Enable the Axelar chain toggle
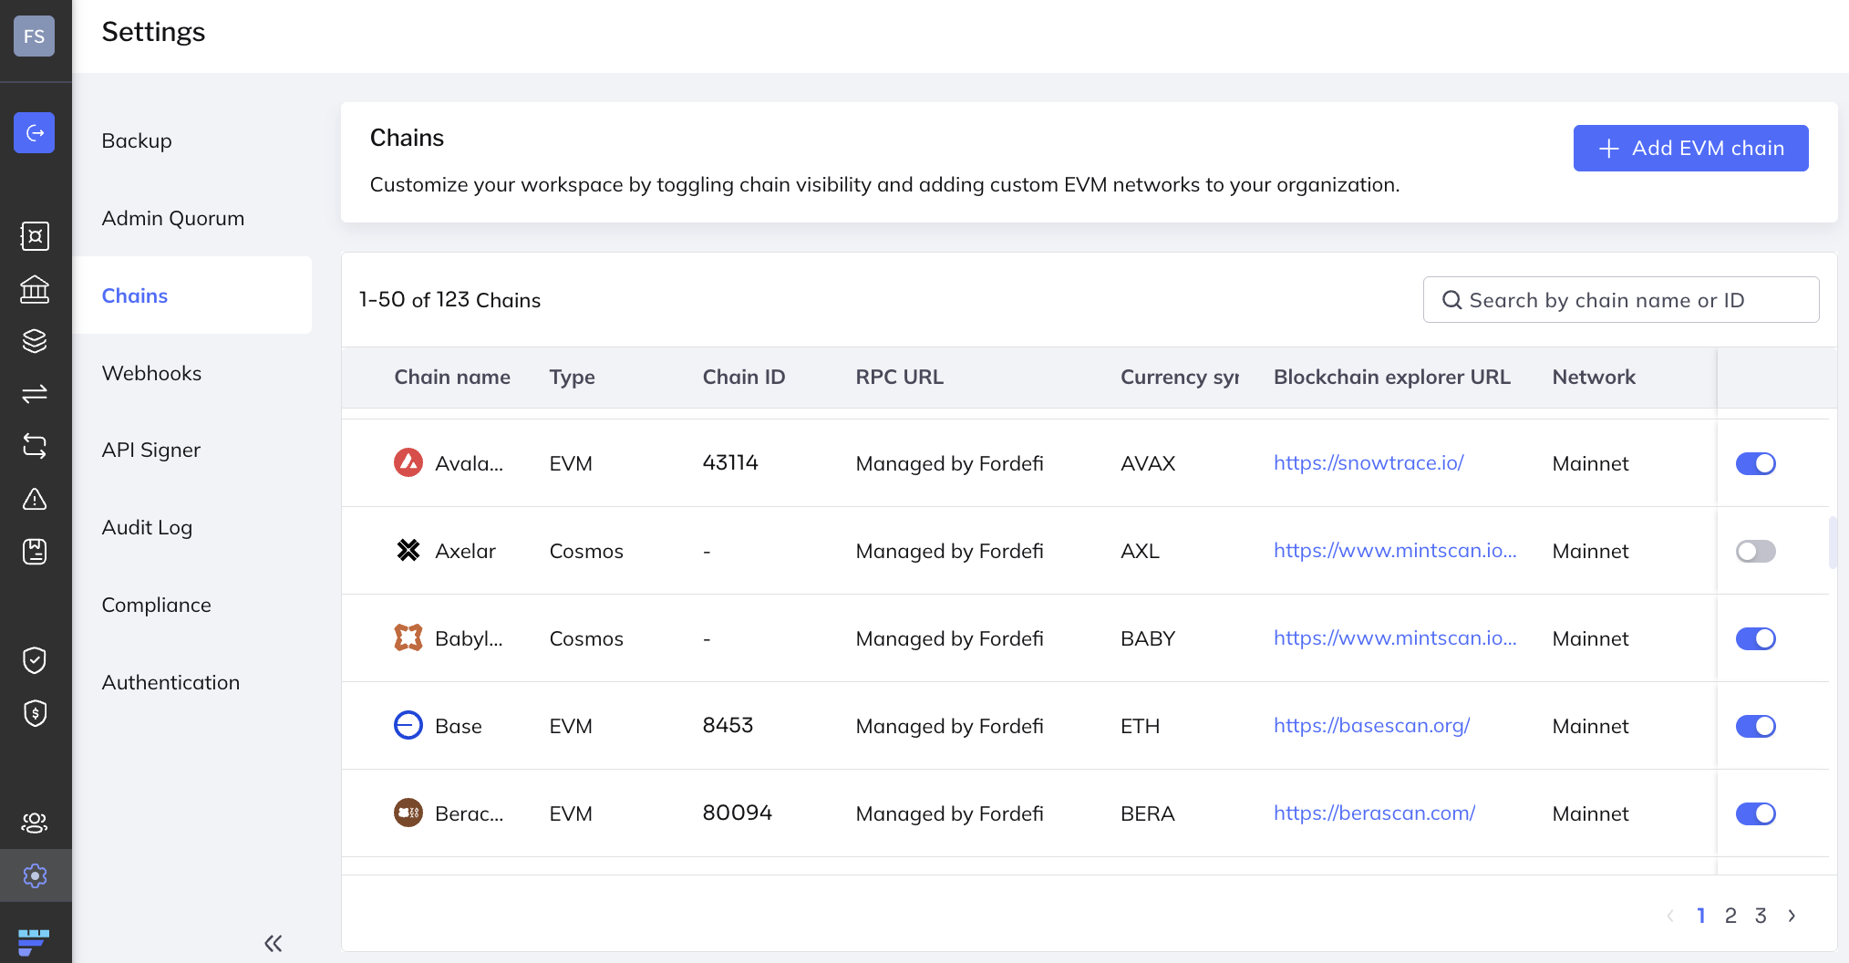1849x963 pixels. [1755, 551]
